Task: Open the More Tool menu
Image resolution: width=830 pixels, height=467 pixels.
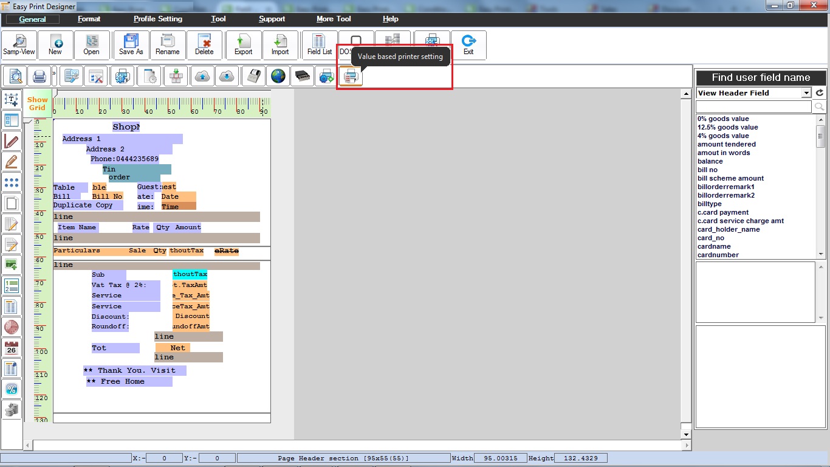Action: pos(334,19)
